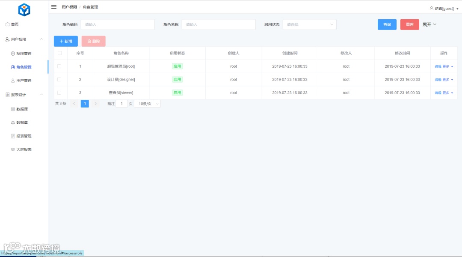This screenshot has width=462, height=257.
Task: Check the 设计员[designer] row checkbox
Action: (59, 79)
